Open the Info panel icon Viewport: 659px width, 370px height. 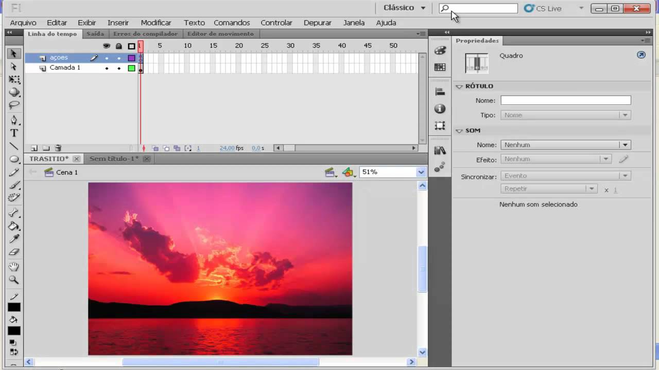(440, 108)
